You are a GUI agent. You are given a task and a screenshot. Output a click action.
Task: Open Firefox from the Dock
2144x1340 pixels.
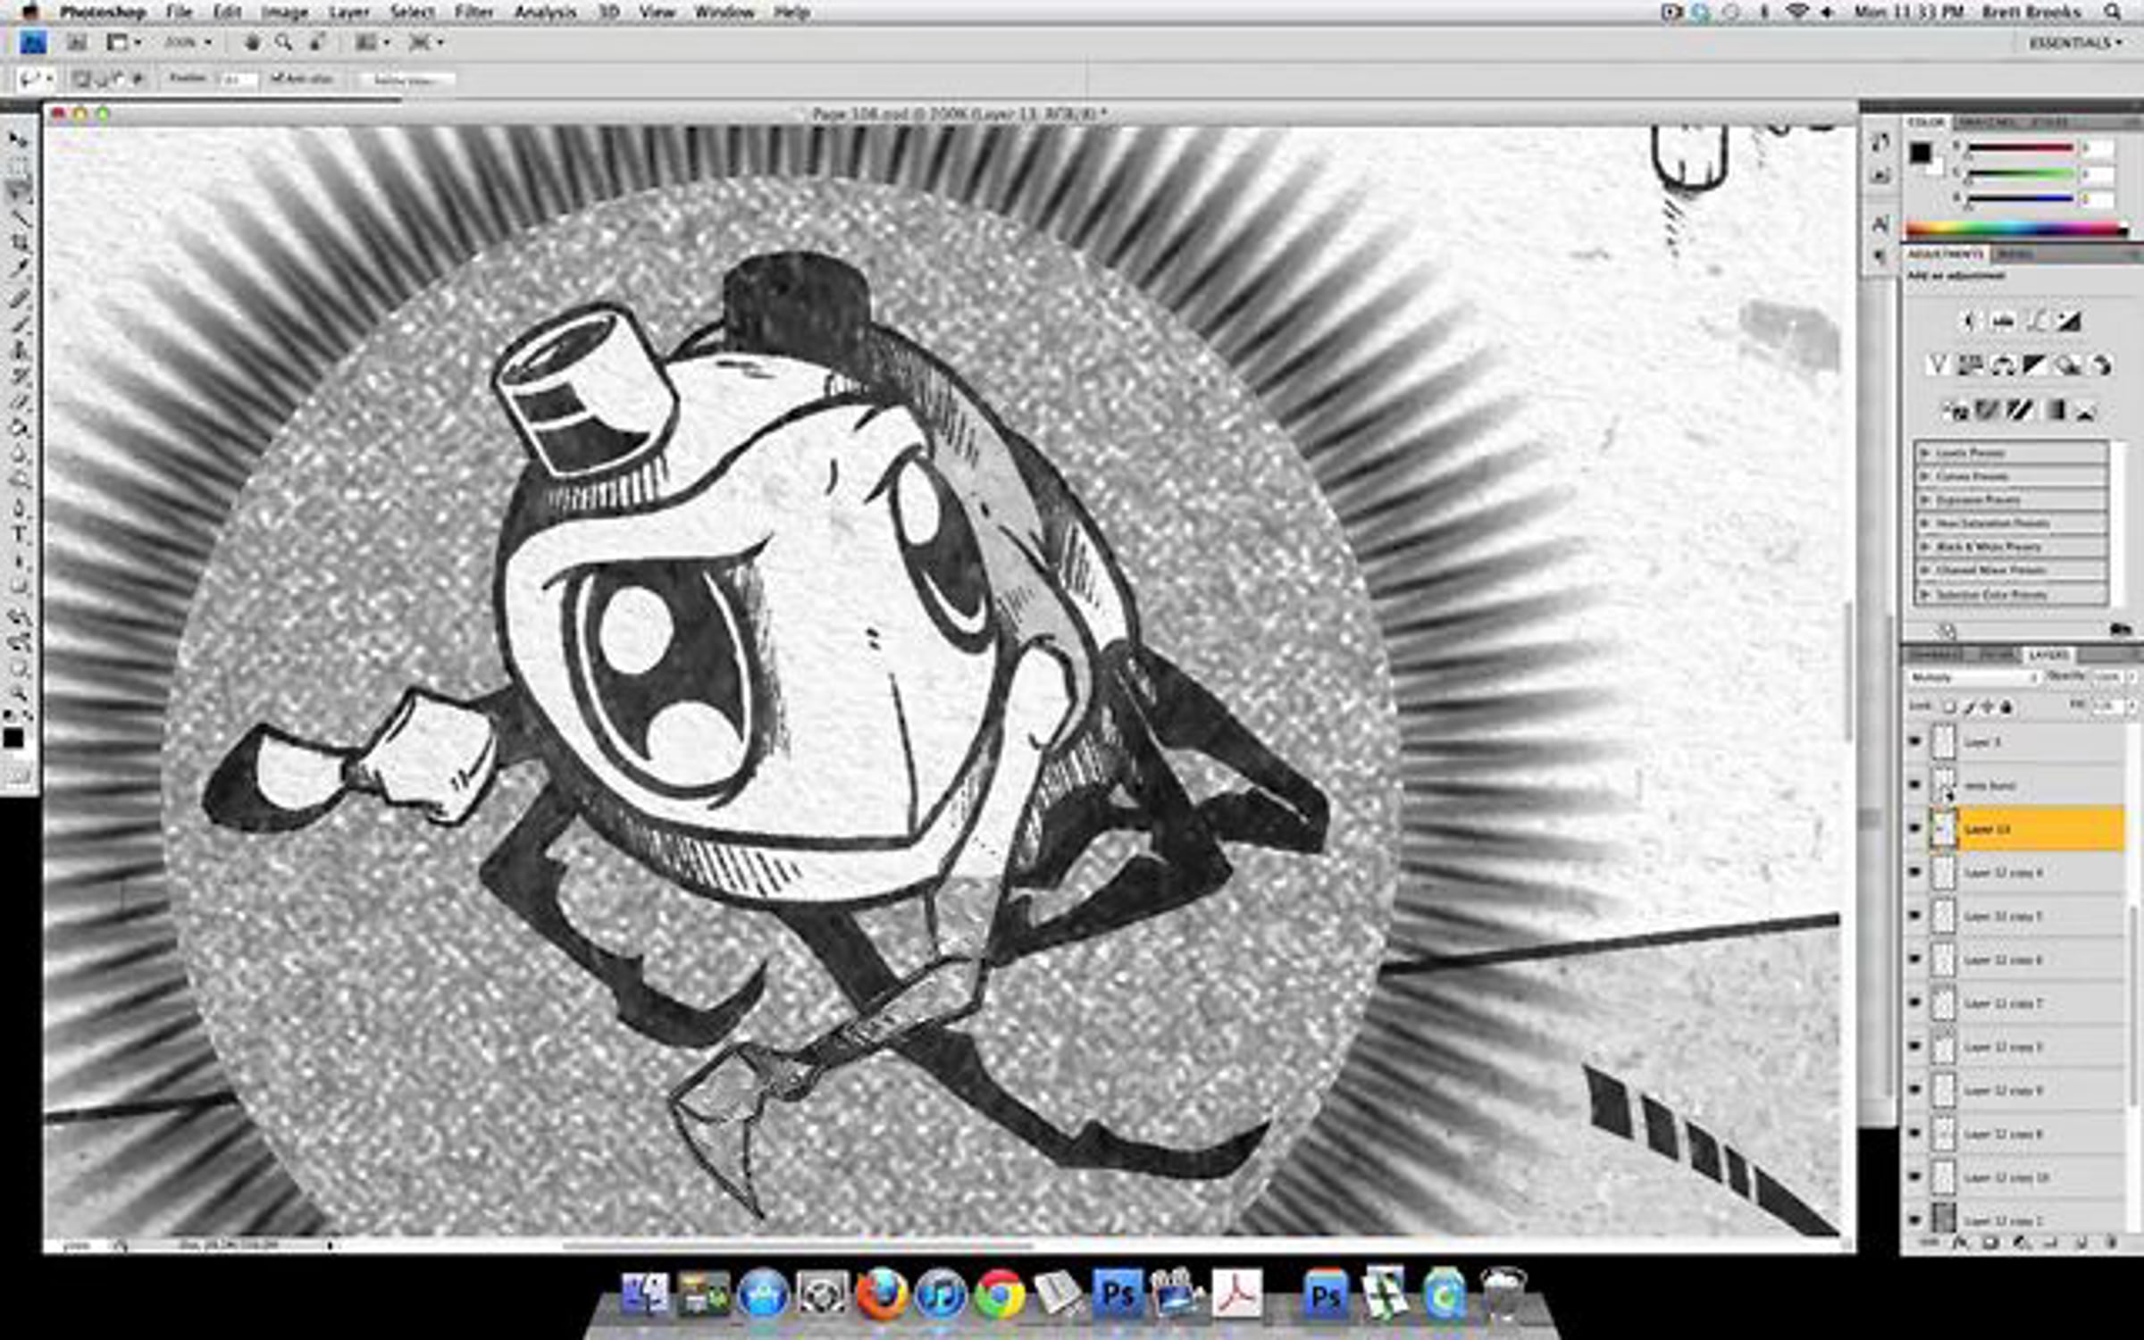[x=881, y=1293]
